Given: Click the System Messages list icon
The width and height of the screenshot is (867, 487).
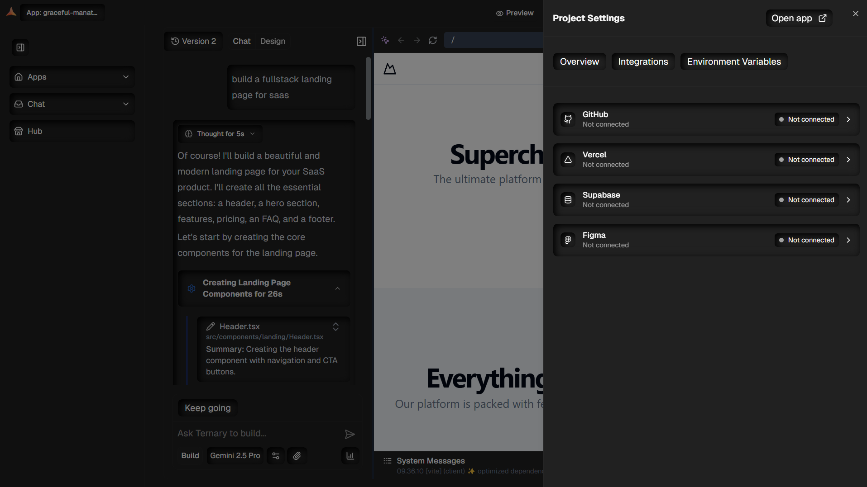Looking at the screenshot, I should [x=387, y=461].
